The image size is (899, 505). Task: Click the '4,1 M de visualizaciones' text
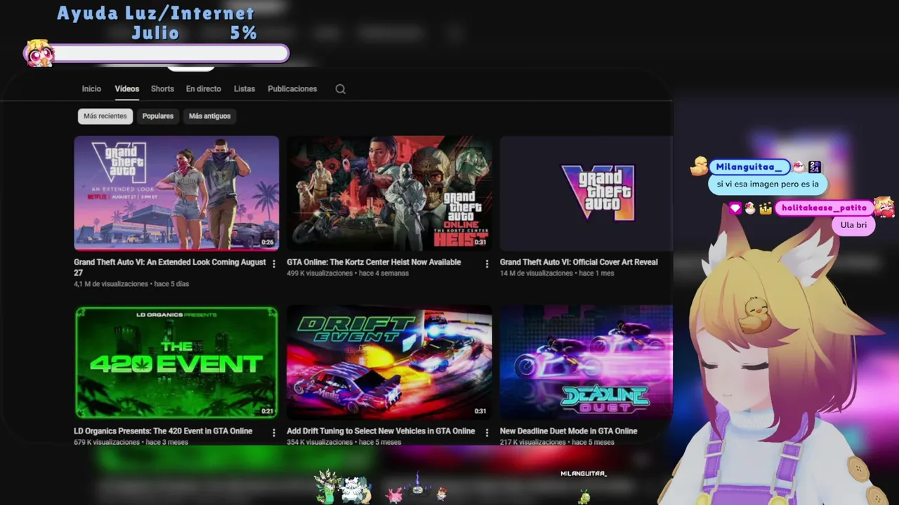111,284
